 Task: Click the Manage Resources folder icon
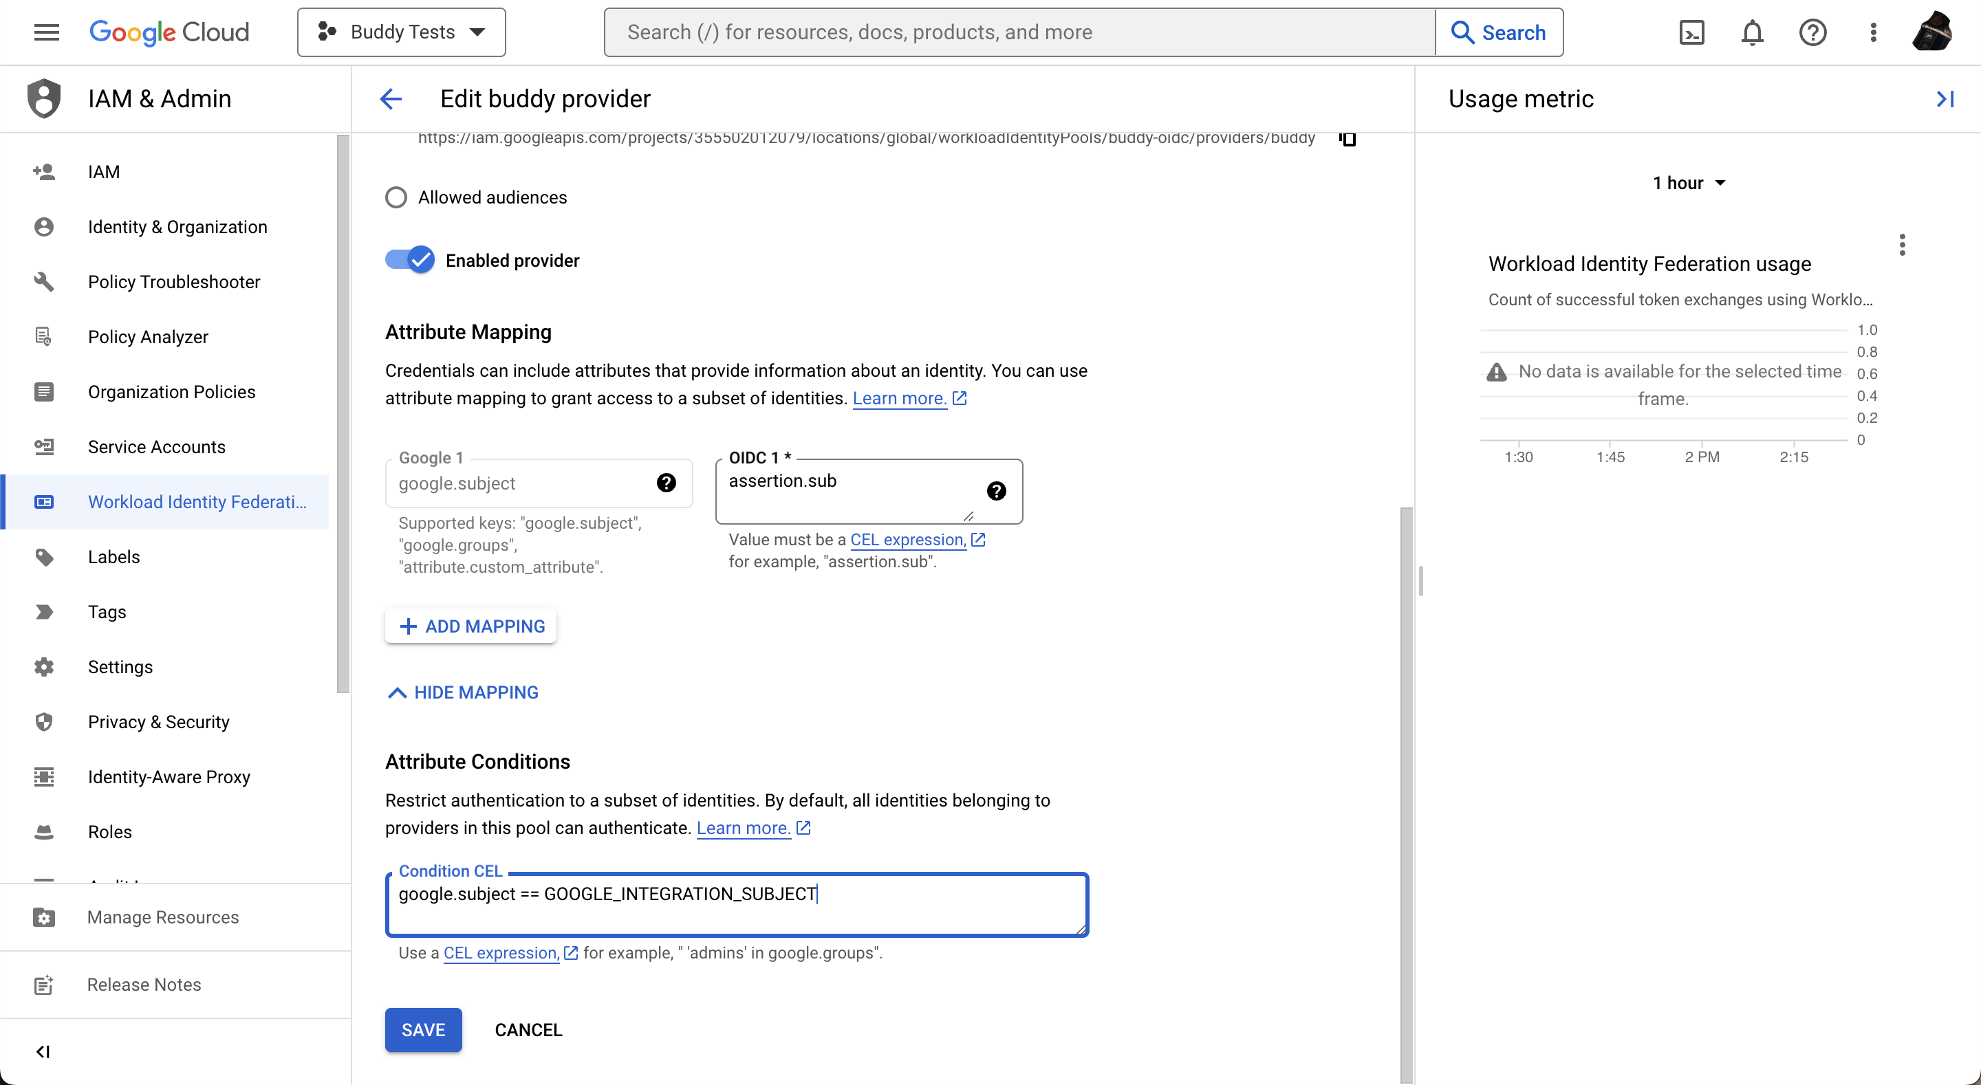pyautogui.click(x=44, y=917)
